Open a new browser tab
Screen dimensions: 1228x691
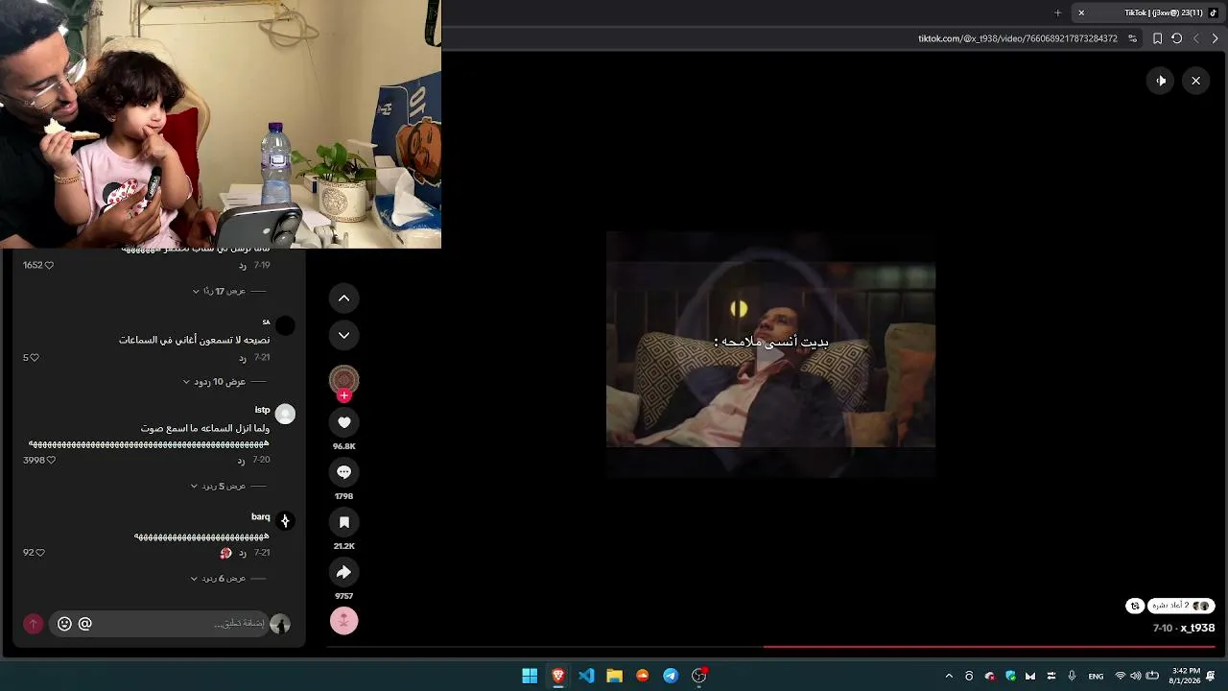click(1057, 12)
